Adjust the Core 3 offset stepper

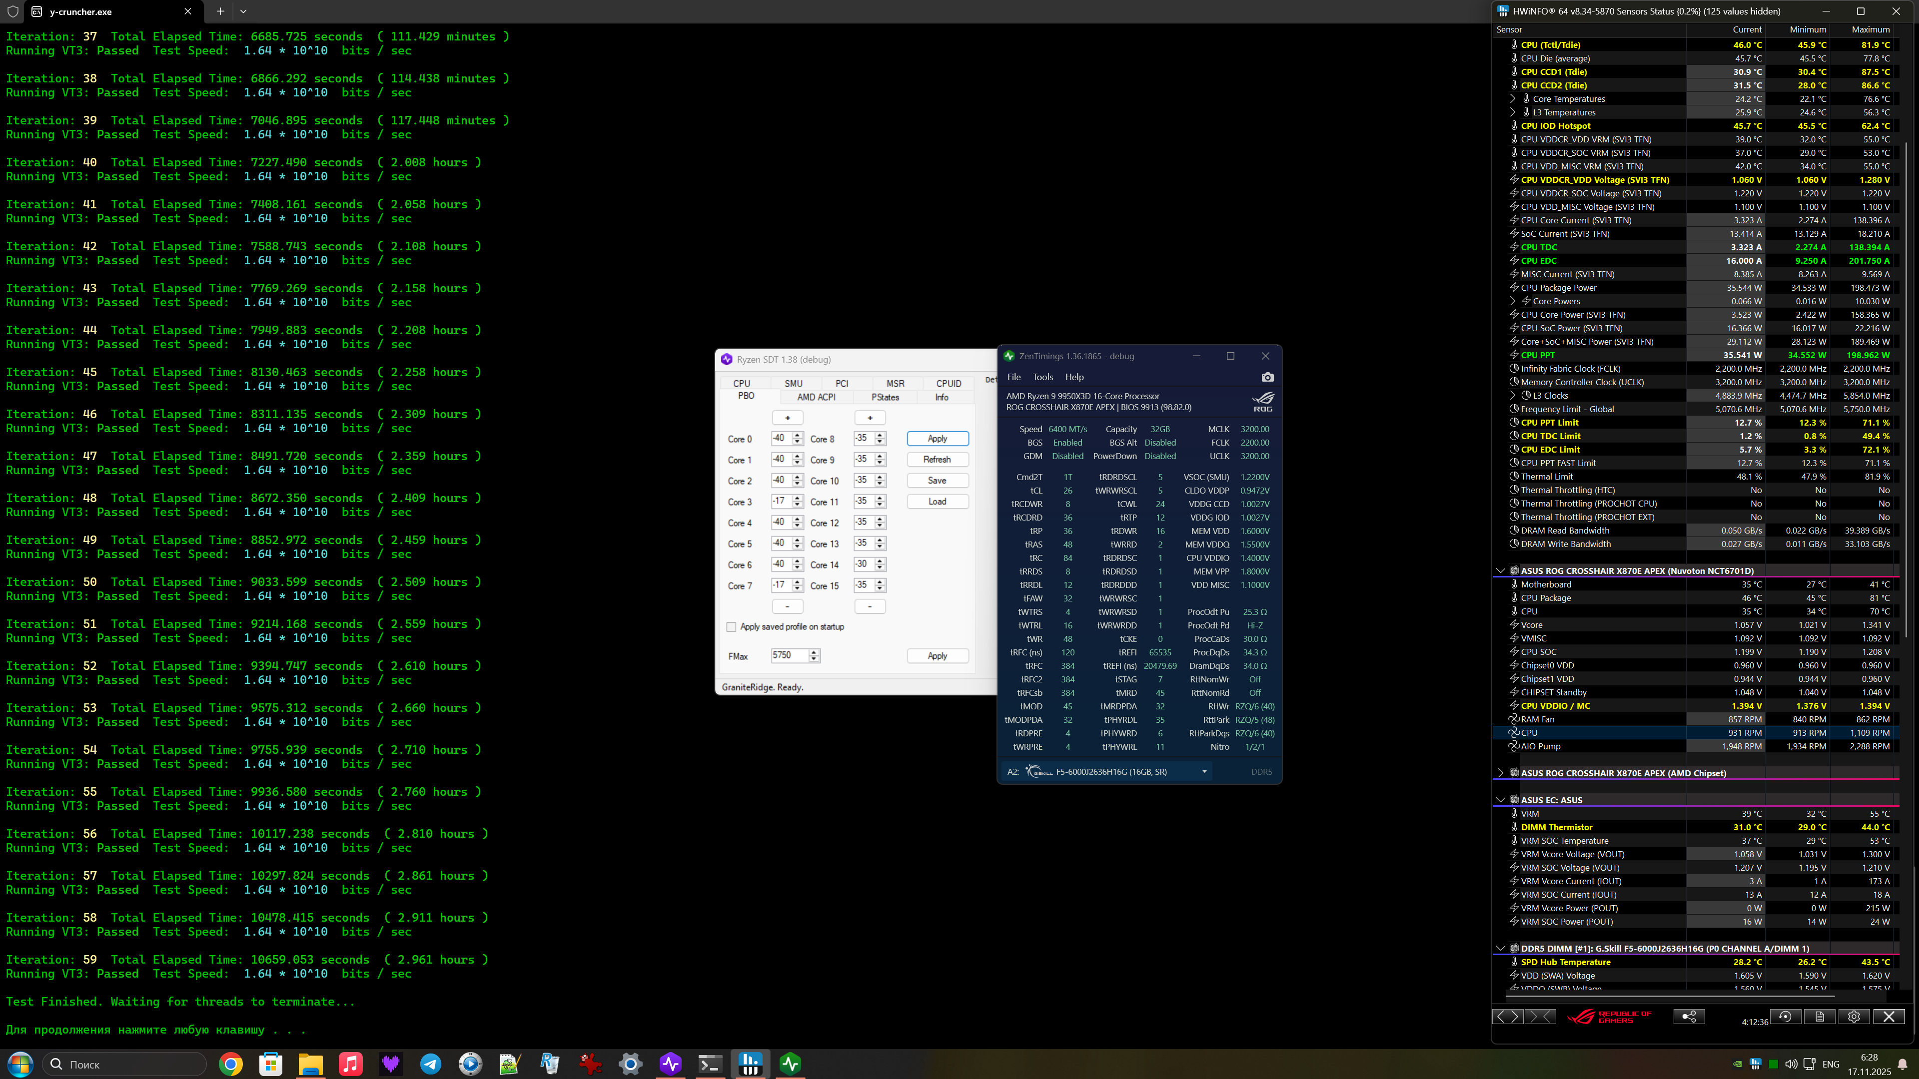pos(798,501)
